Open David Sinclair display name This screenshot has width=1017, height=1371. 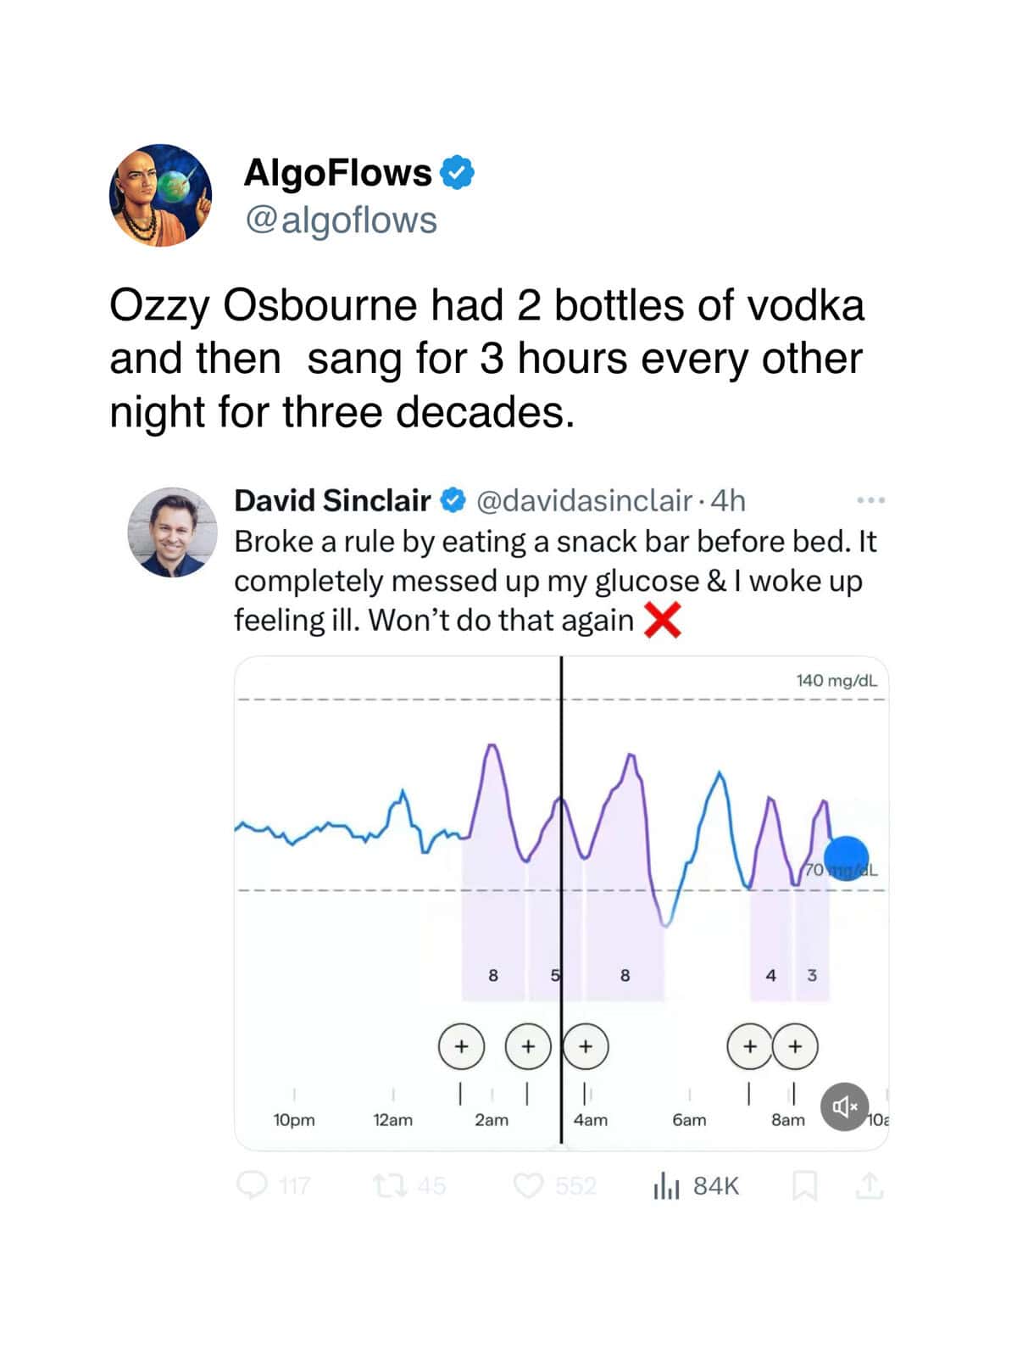[332, 500]
